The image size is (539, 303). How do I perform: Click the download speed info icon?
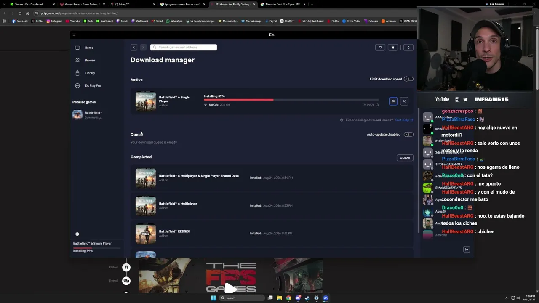pyautogui.click(x=377, y=105)
